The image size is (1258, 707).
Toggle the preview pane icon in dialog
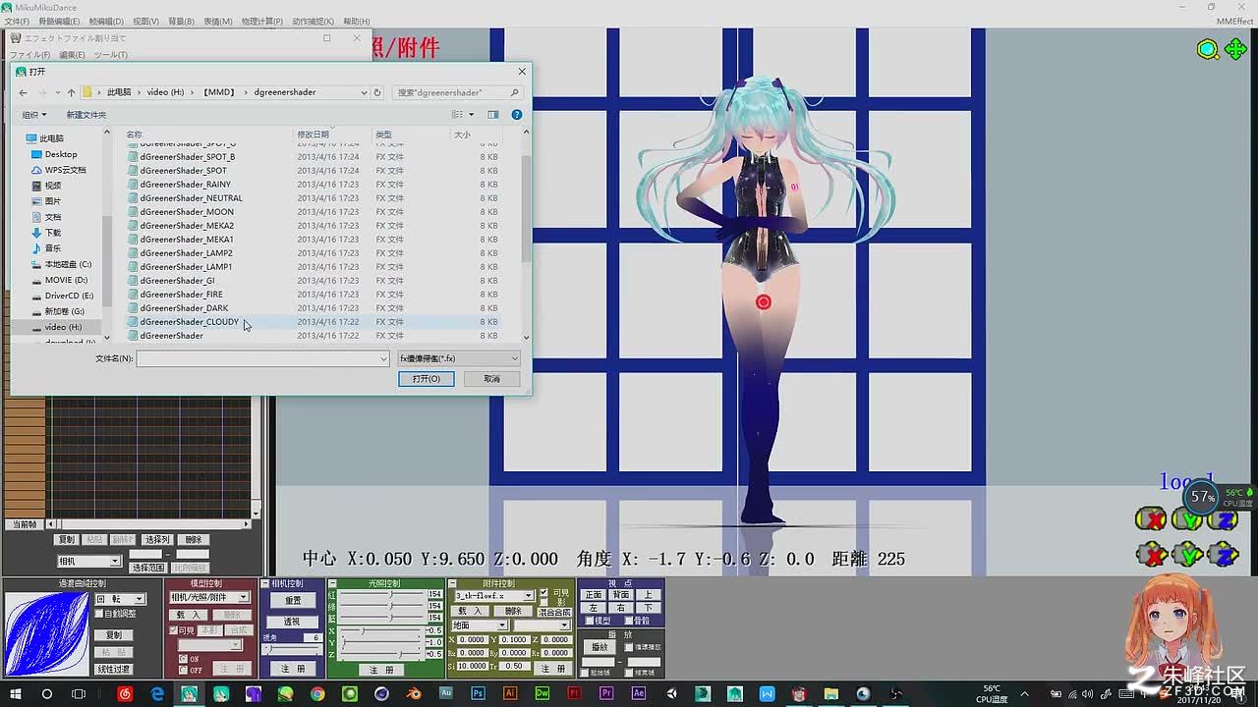[493, 115]
